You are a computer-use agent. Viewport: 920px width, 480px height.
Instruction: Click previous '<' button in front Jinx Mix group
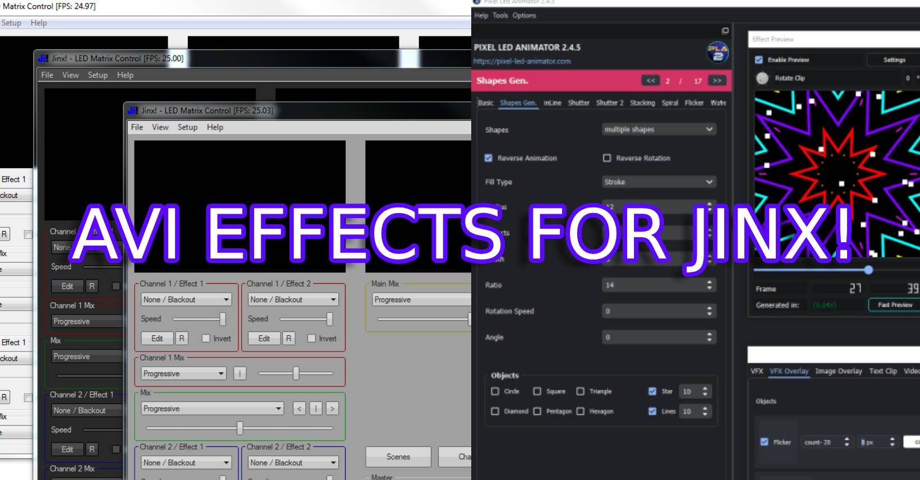click(x=300, y=409)
